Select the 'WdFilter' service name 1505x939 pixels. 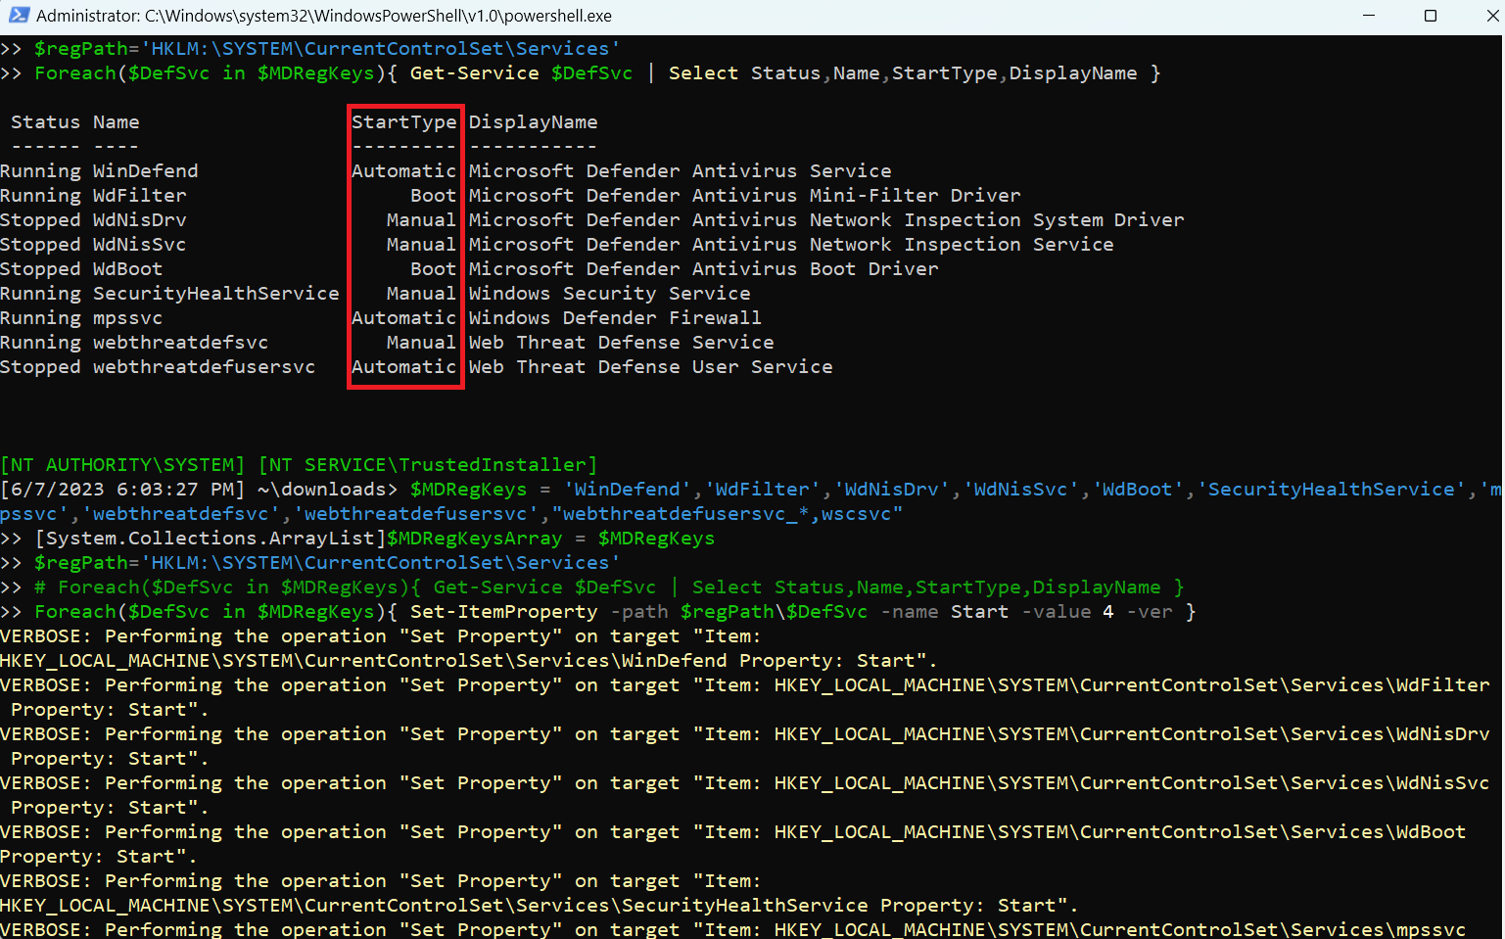140,196
